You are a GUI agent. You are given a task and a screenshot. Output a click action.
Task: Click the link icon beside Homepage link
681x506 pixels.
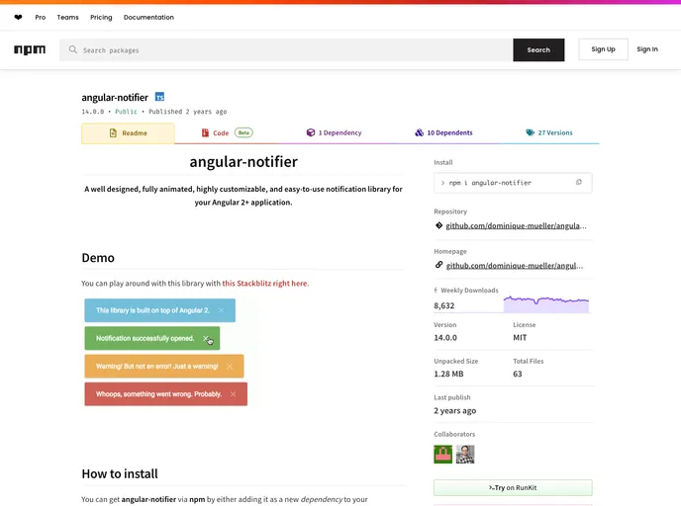point(438,265)
